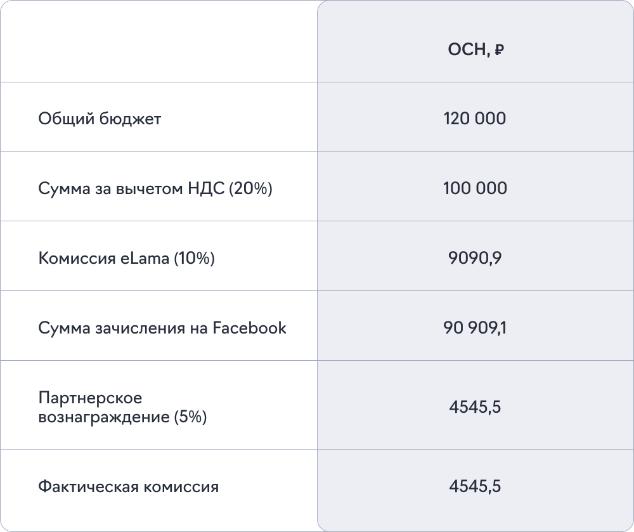Click the ruble sign in the header
Screen dimensions: 634x532
[499, 51]
